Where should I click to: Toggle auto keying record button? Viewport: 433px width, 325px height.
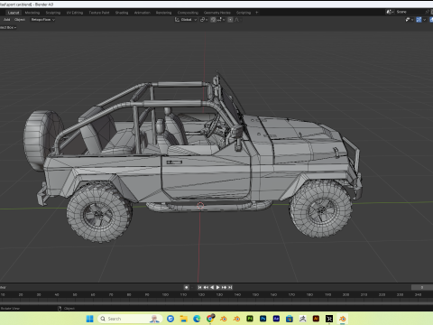click(x=187, y=287)
